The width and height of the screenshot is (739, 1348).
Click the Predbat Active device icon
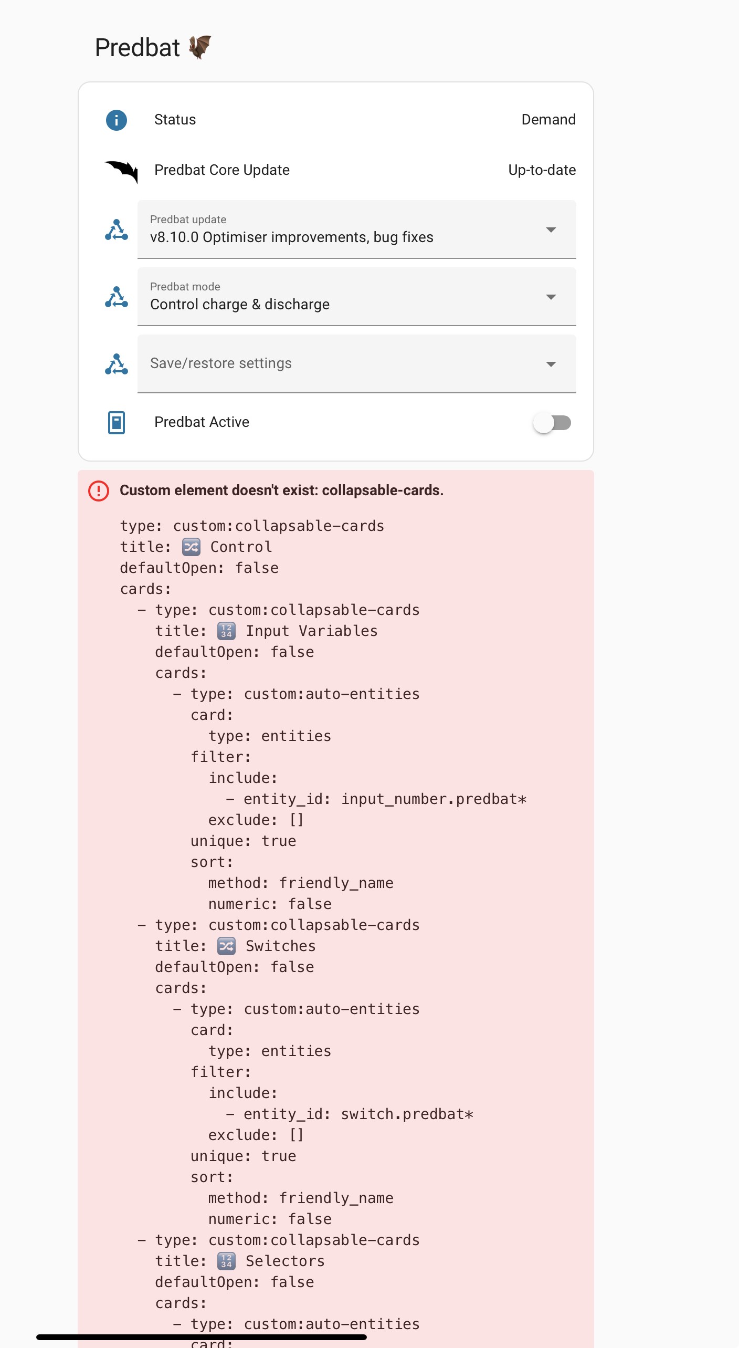tap(117, 422)
